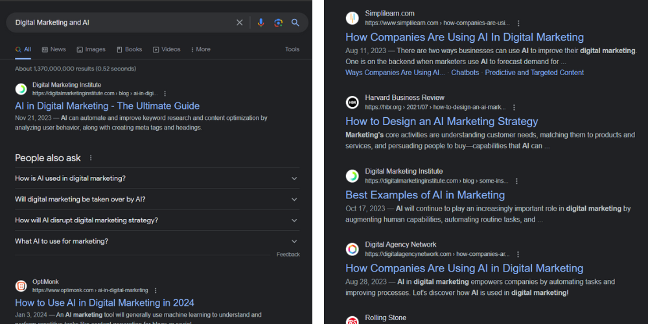Select the All results tab
This screenshot has height=324, width=648.
pos(23,49)
